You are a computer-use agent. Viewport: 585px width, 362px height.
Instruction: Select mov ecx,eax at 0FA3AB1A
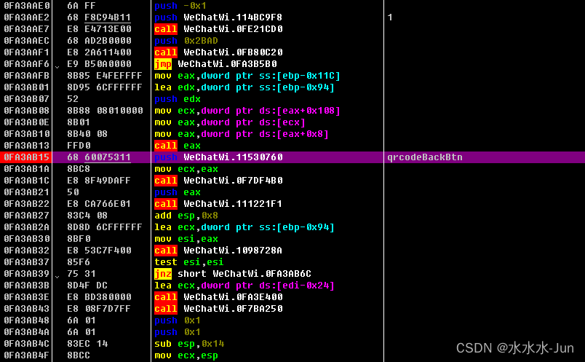[186, 169]
